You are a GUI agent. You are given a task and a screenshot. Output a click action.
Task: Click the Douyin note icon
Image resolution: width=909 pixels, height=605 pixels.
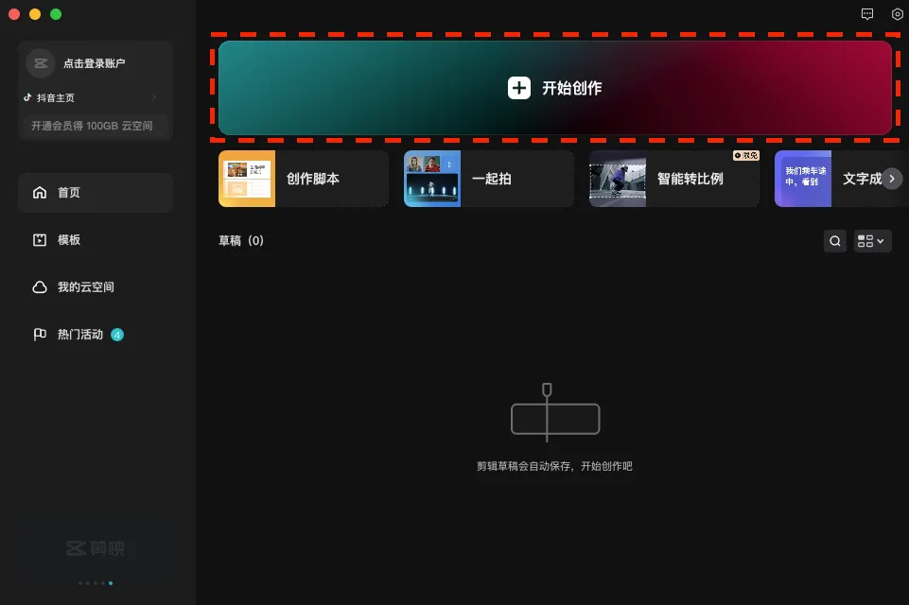click(27, 97)
